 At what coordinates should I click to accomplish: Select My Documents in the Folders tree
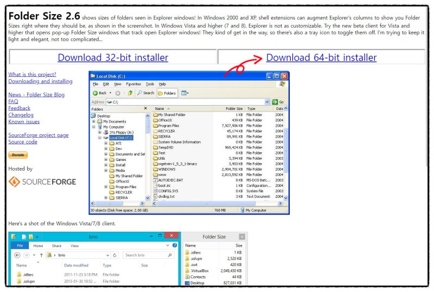click(x=112, y=121)
